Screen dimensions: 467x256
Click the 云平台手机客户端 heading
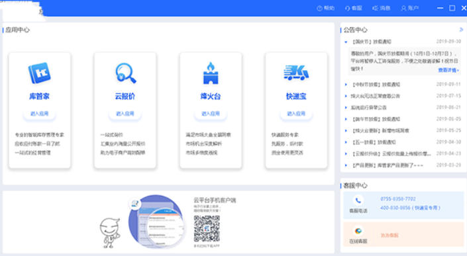[x=215, y=200]
